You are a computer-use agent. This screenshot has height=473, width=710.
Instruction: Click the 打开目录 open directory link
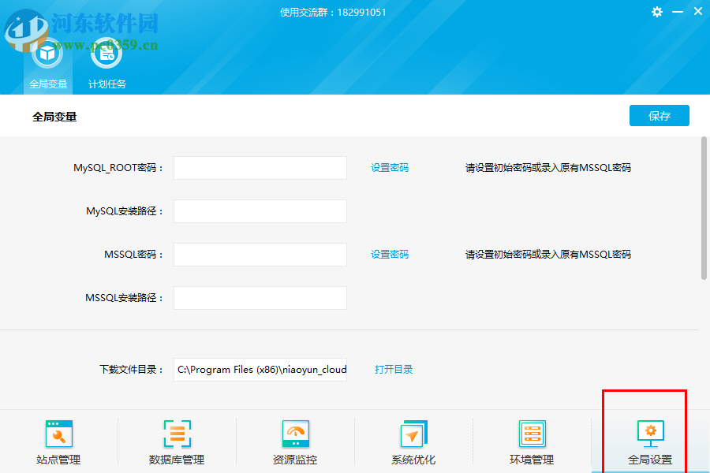tap(394, 370)
